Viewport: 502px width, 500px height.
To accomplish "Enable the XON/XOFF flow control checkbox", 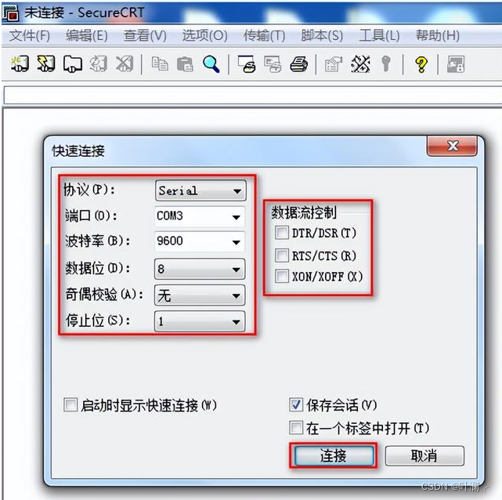I will [x=282, y=276].
